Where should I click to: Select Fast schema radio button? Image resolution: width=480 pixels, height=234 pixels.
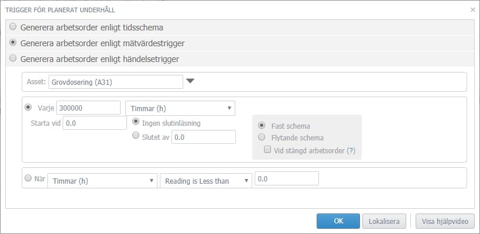click(262, 126)
